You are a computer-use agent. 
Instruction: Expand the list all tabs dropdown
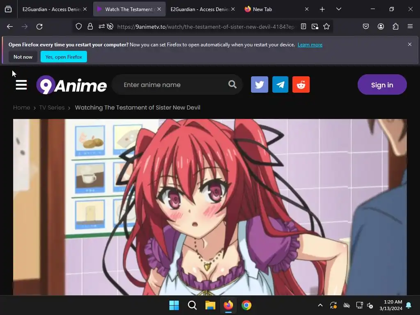tap(338, 9)
